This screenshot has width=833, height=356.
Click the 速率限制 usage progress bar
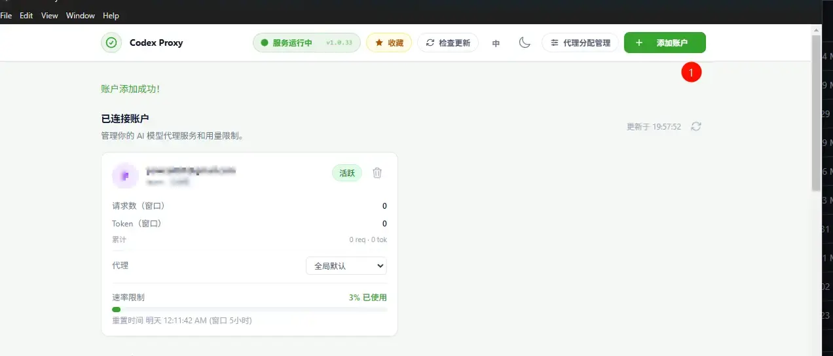pos(250,310)
